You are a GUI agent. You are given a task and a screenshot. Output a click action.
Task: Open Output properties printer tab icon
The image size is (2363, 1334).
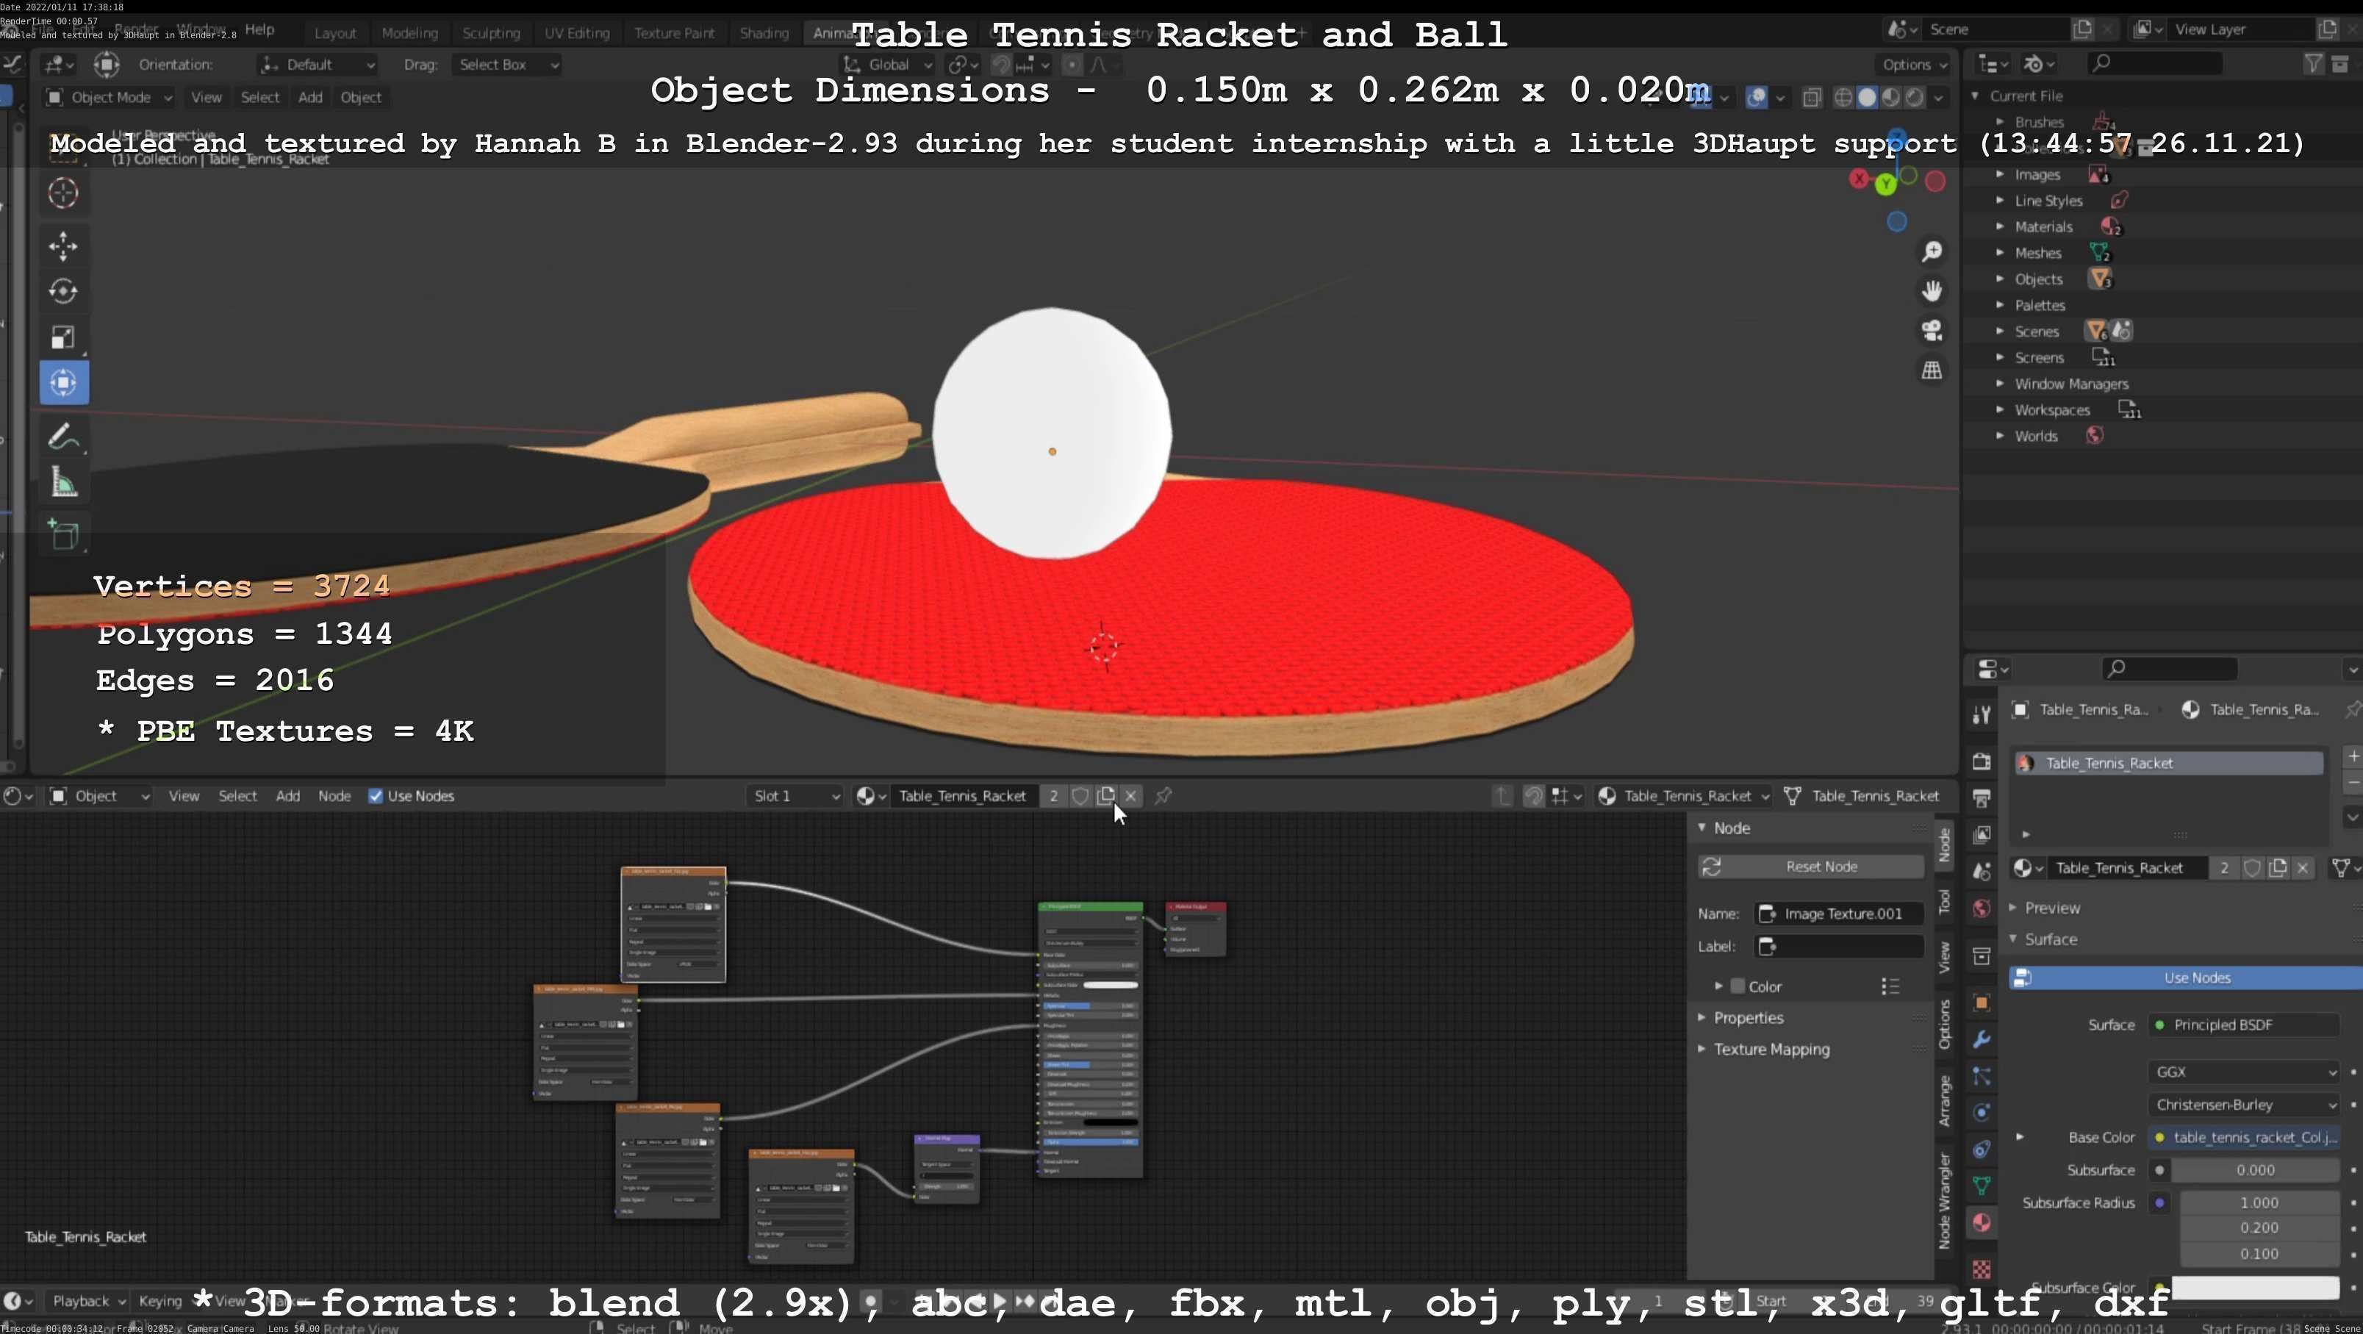point(1982,798)
